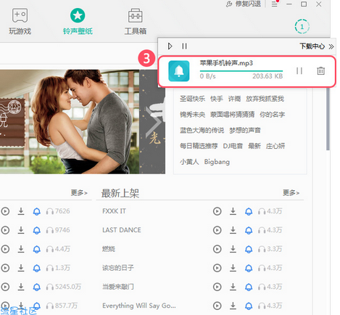Click the 苹果手机铃声.mp3 file name

(226, 63)
